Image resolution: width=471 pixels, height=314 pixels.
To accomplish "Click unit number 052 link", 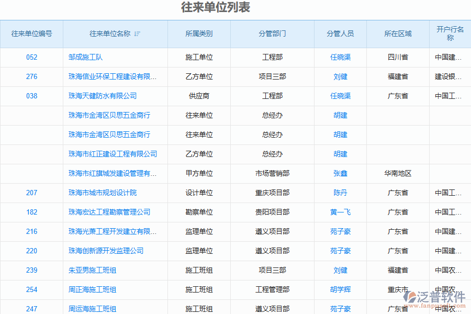I will pos(31,57).
